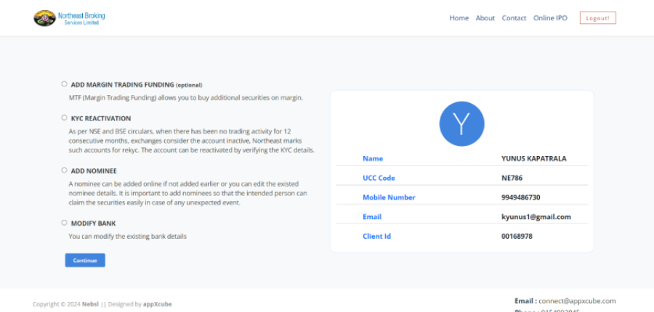This screenshot has width=654, height=312.
Task: Click the Nebsl footer link
Action: [90, 304]
